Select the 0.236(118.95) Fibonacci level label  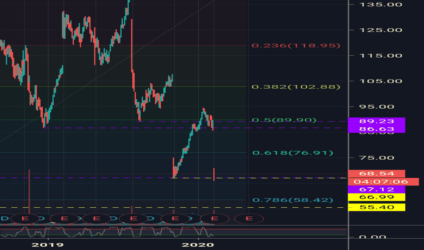pyautogui.click(x=296, y=45)
